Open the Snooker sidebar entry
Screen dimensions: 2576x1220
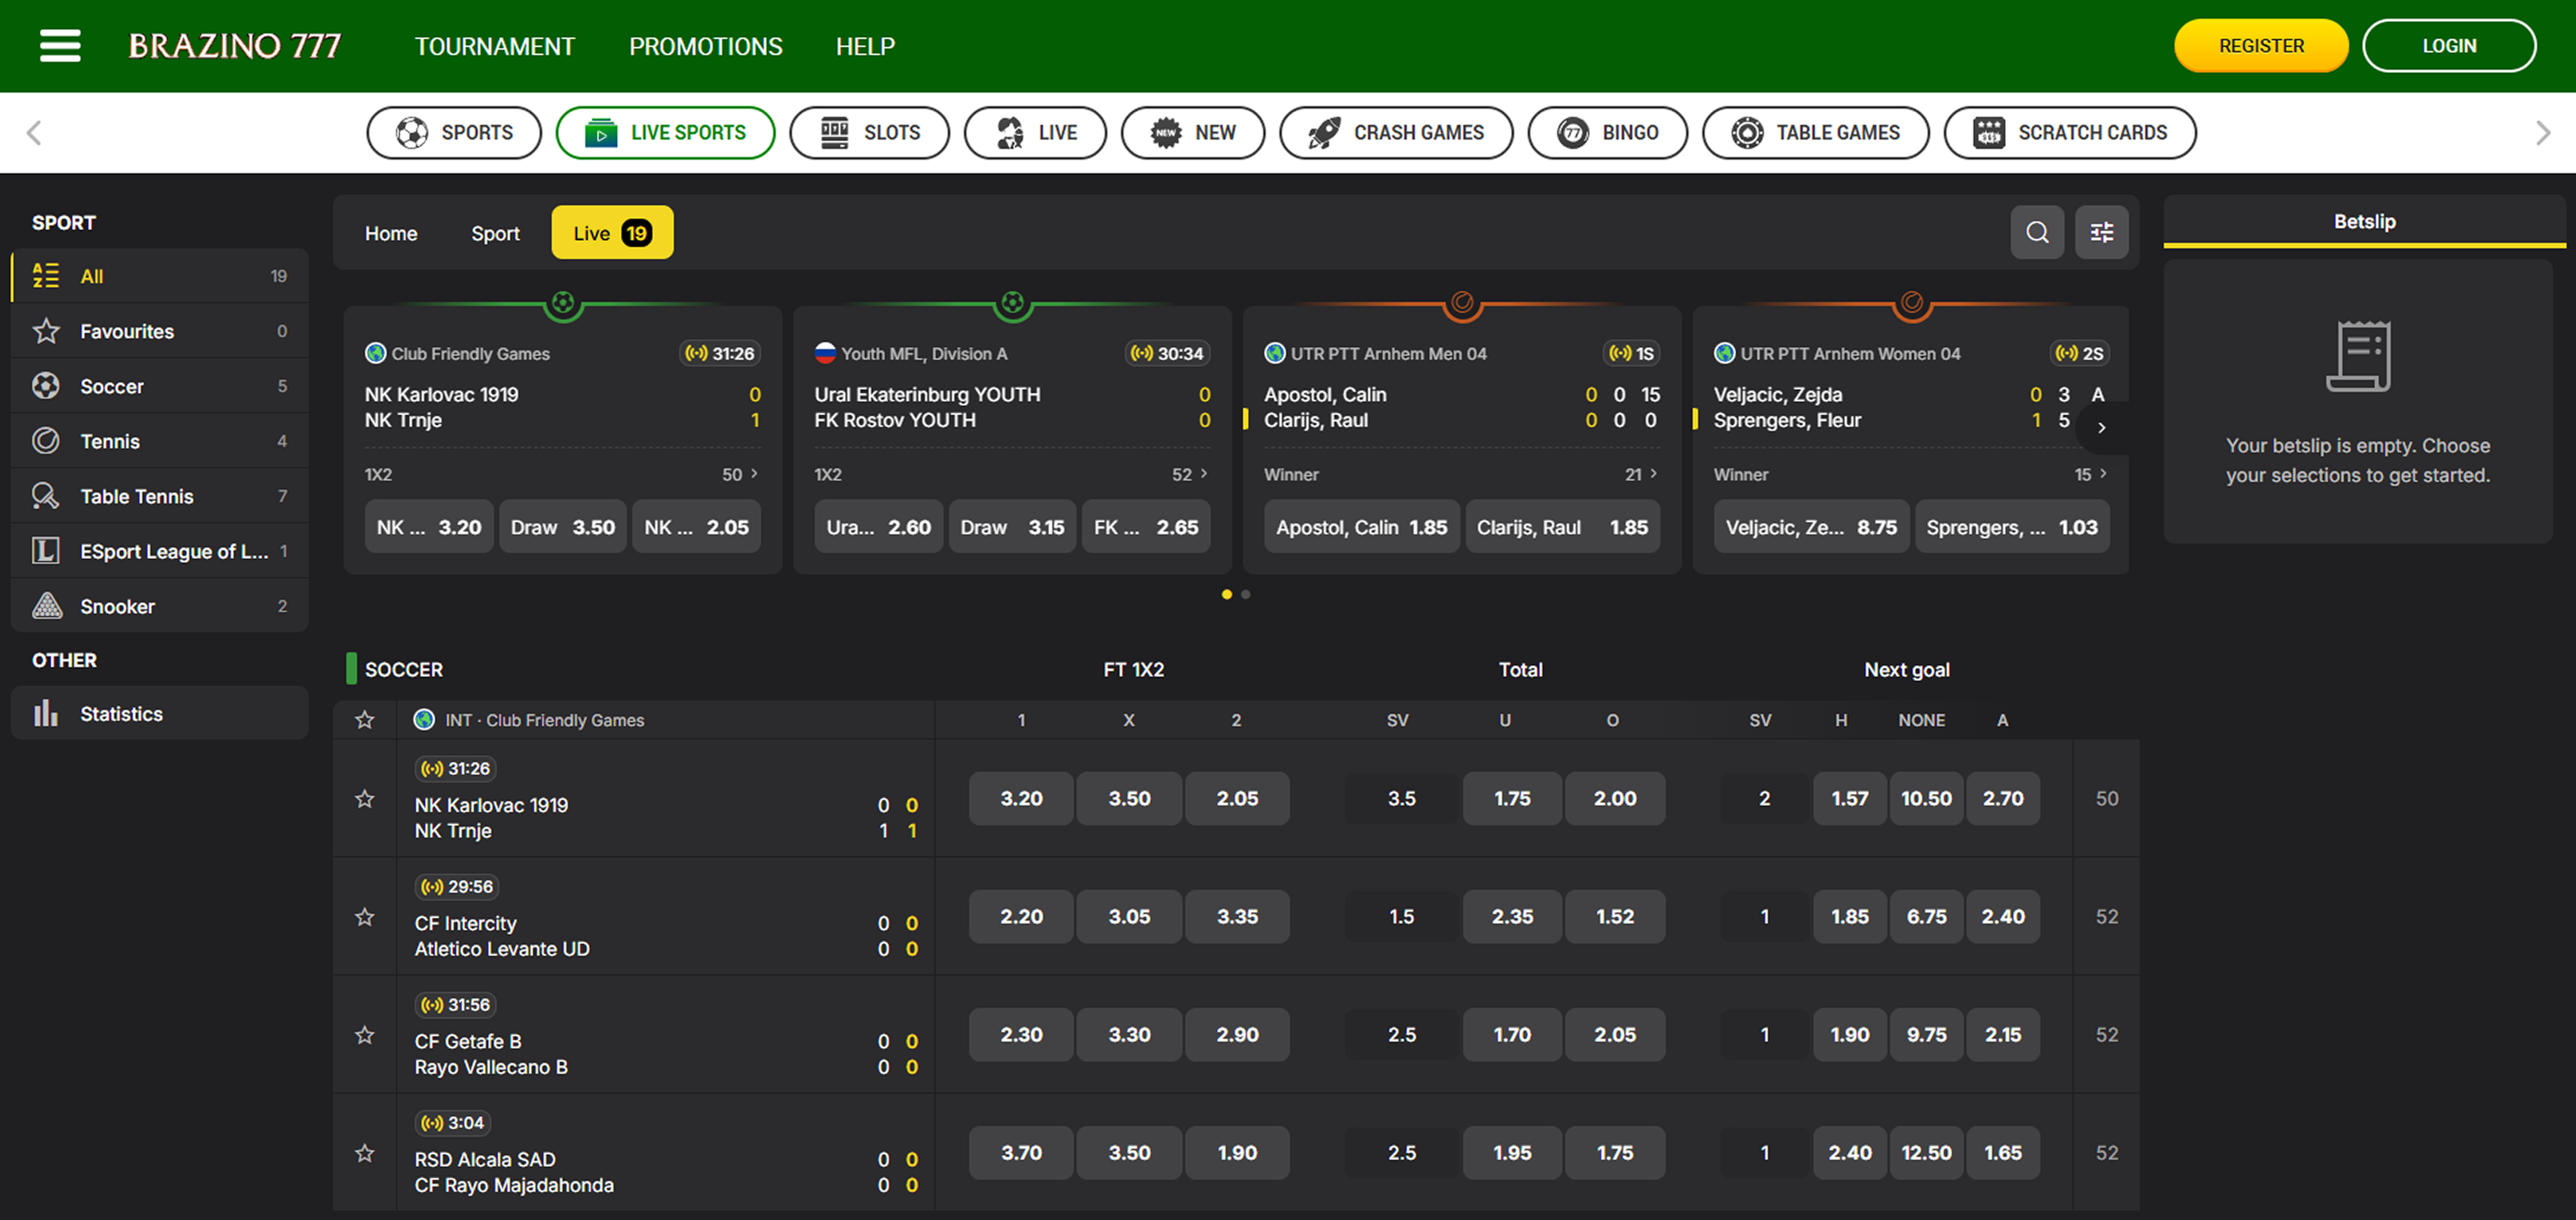[160, 606]
